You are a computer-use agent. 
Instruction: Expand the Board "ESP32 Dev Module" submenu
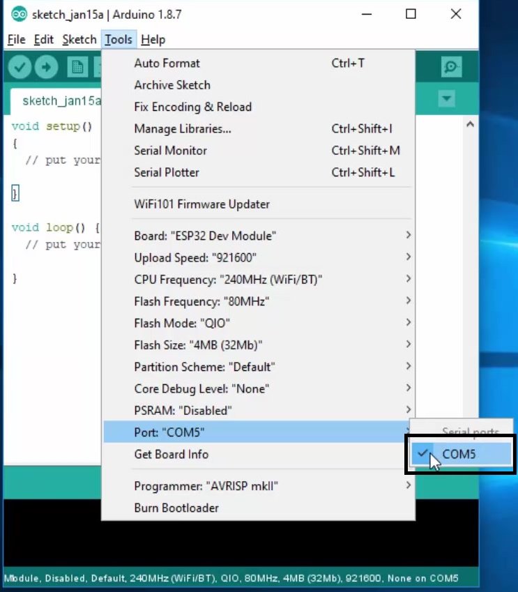click(259, 236)
